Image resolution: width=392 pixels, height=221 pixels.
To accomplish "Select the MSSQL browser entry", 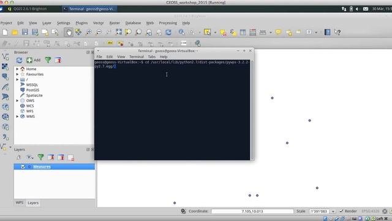I will (x=32, y=85).
